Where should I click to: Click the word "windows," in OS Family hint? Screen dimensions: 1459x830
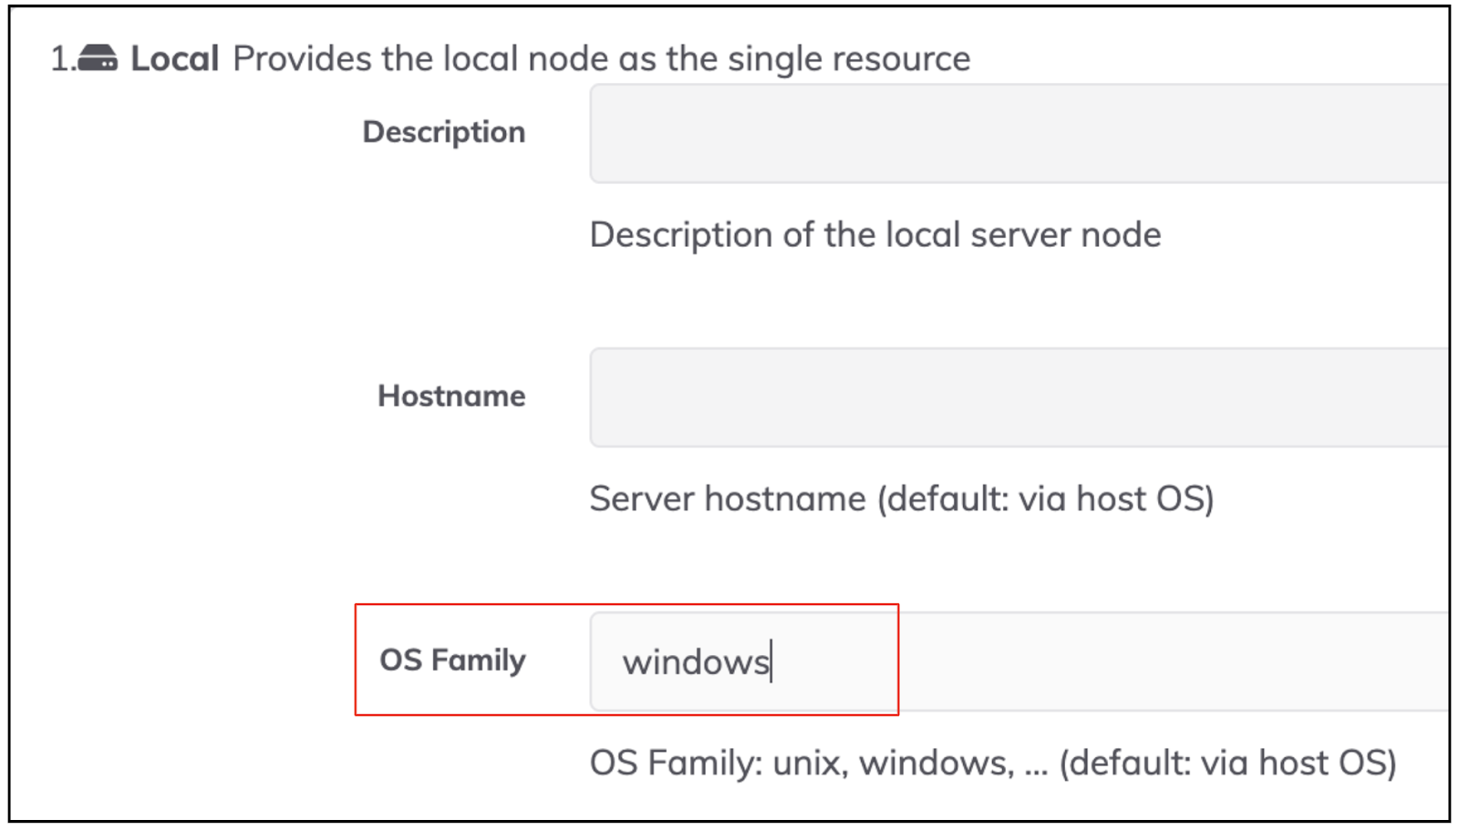point(936,763)
